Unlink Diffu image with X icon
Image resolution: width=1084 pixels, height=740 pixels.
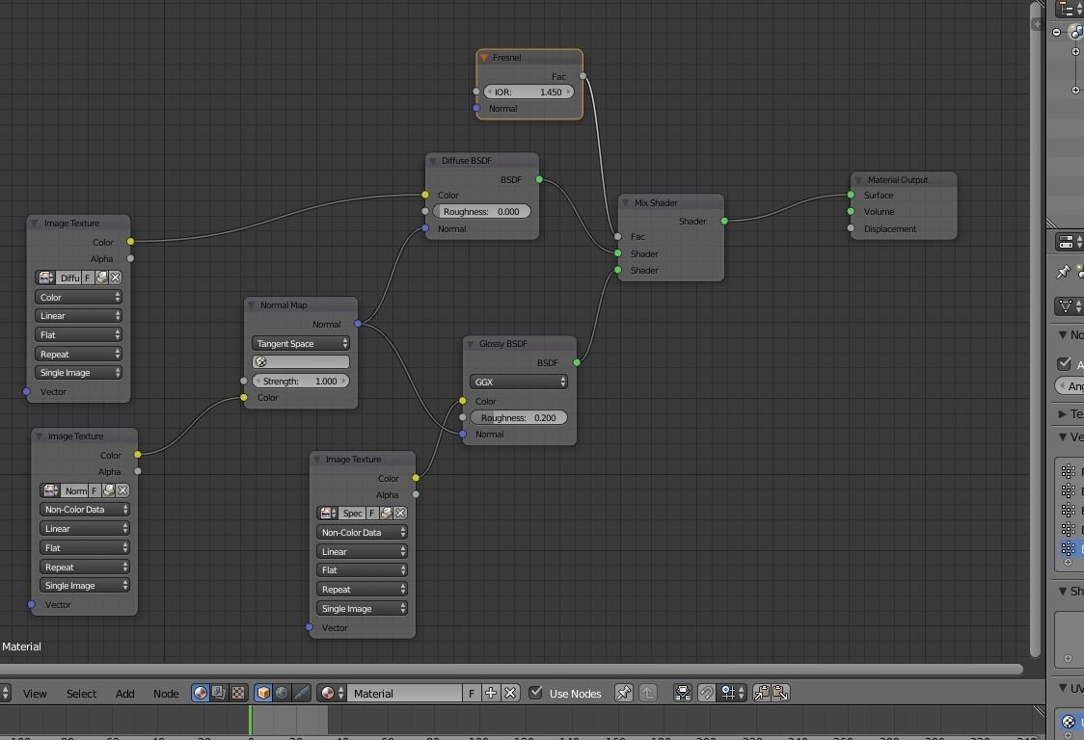tap(116, 277)
